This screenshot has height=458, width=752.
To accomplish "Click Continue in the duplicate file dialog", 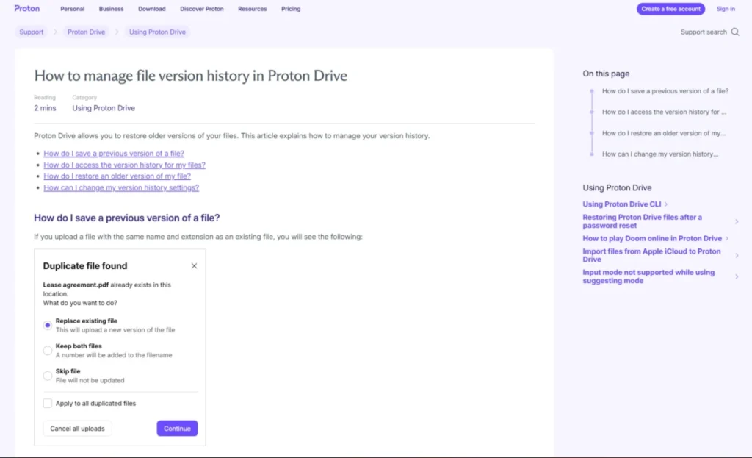I will tap(177, 429).
